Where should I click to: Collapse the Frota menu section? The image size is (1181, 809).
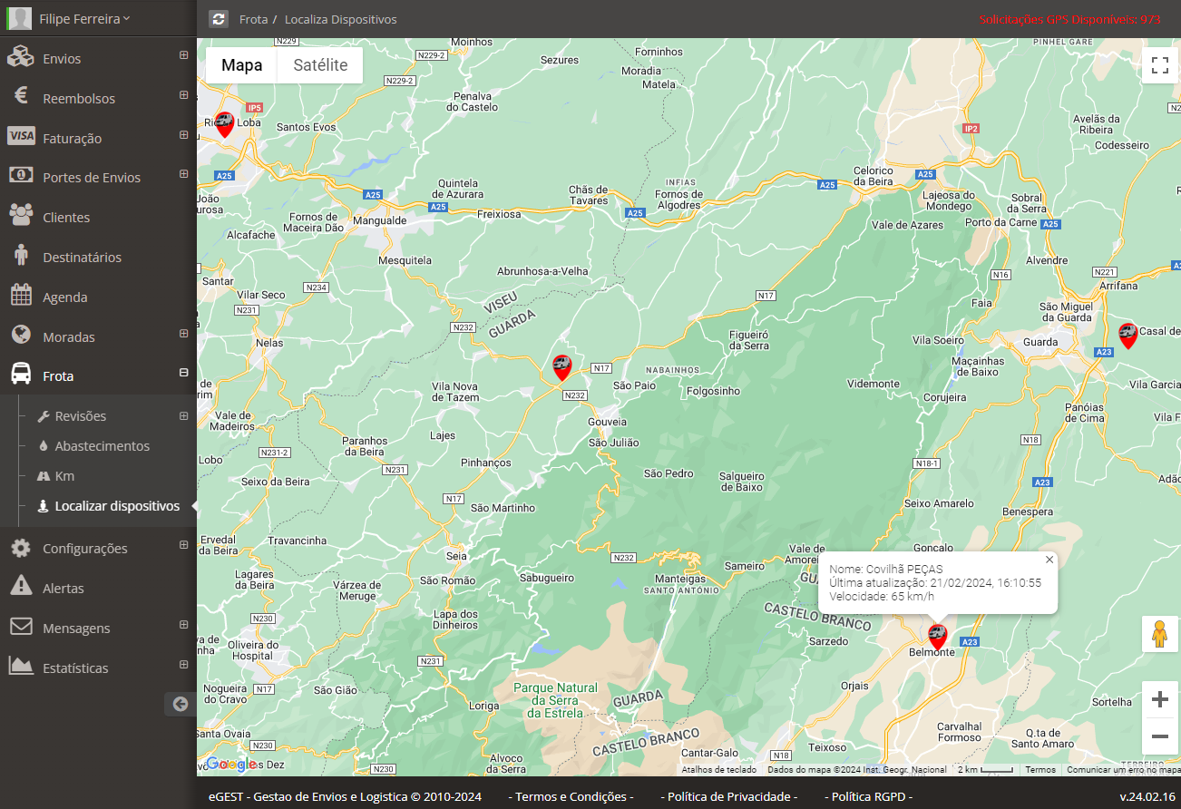(x=183, y=373)
